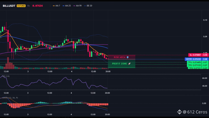Click the MACD (12, 26, 9) indicator label

[x=10, y=98]
